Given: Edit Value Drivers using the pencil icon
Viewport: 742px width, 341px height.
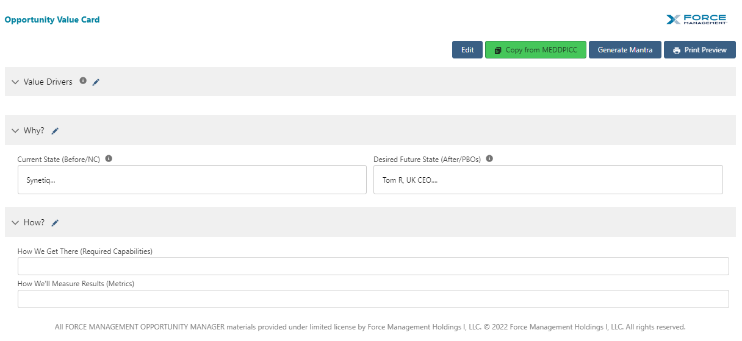Looking at the screenshot, I should [96, 82].
